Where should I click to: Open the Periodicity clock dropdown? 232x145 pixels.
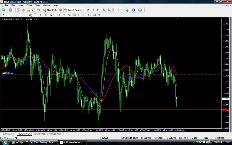[x=136, y=10]
